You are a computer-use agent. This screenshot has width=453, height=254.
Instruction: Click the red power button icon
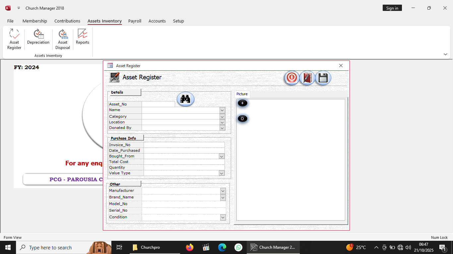291,78
